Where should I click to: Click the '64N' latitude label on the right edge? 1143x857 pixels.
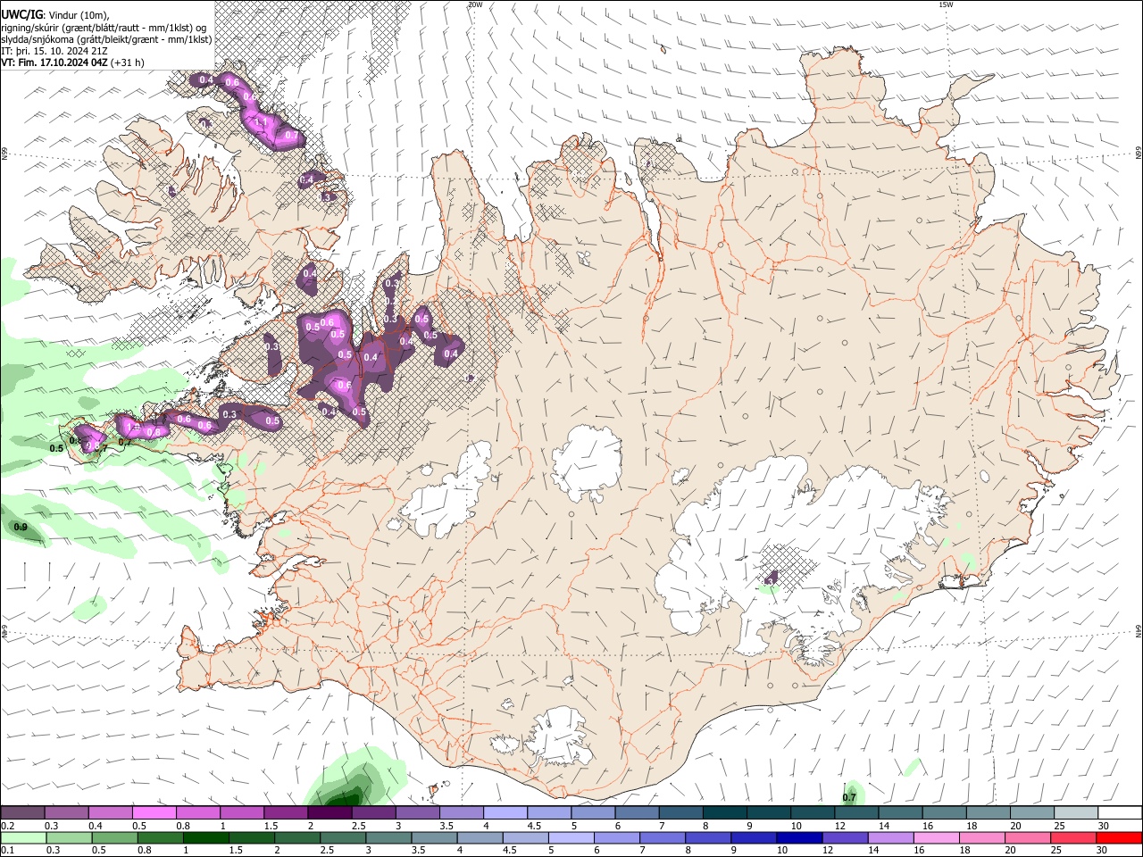pos(1139,631)
